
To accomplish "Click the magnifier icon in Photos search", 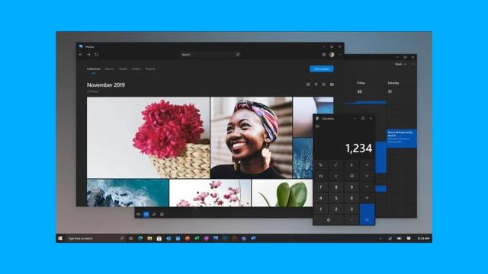I will pos(238,54).
